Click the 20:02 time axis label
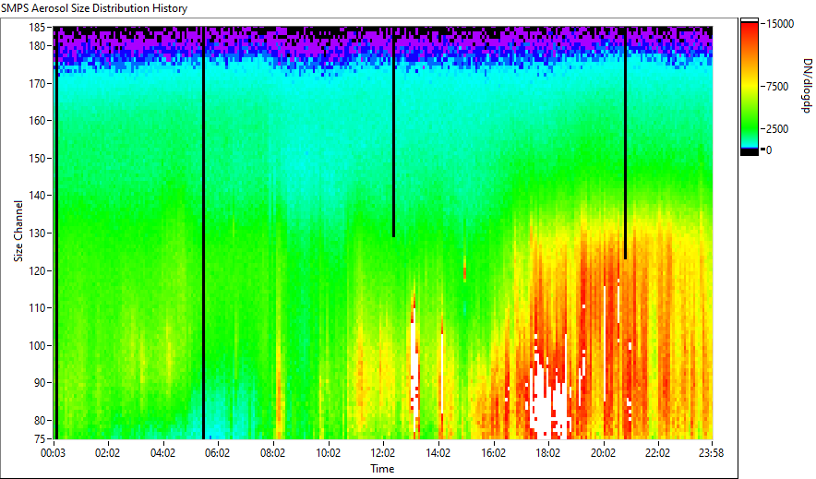Image resolution: width=816 pixels, height=479 pixels. coord(603,453)
